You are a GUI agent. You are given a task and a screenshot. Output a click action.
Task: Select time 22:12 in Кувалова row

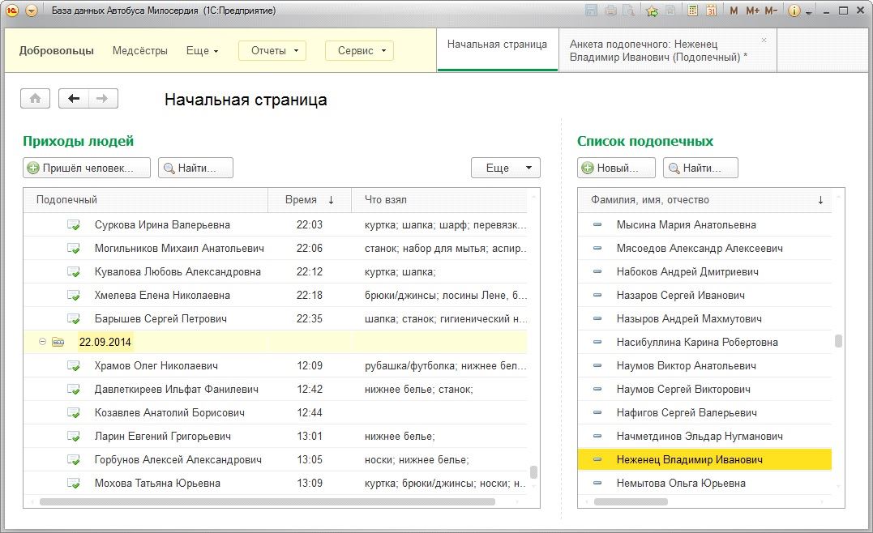(310, 271)
